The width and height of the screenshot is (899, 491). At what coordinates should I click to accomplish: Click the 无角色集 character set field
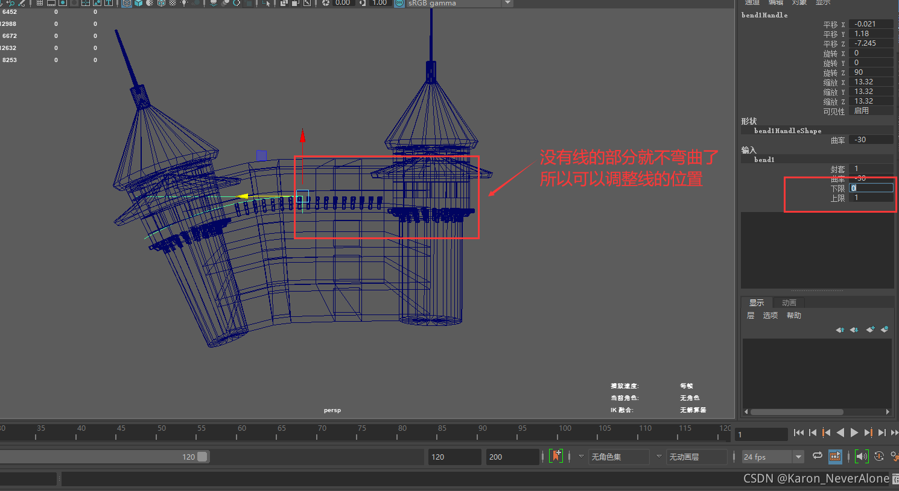(x=619, y=457)
